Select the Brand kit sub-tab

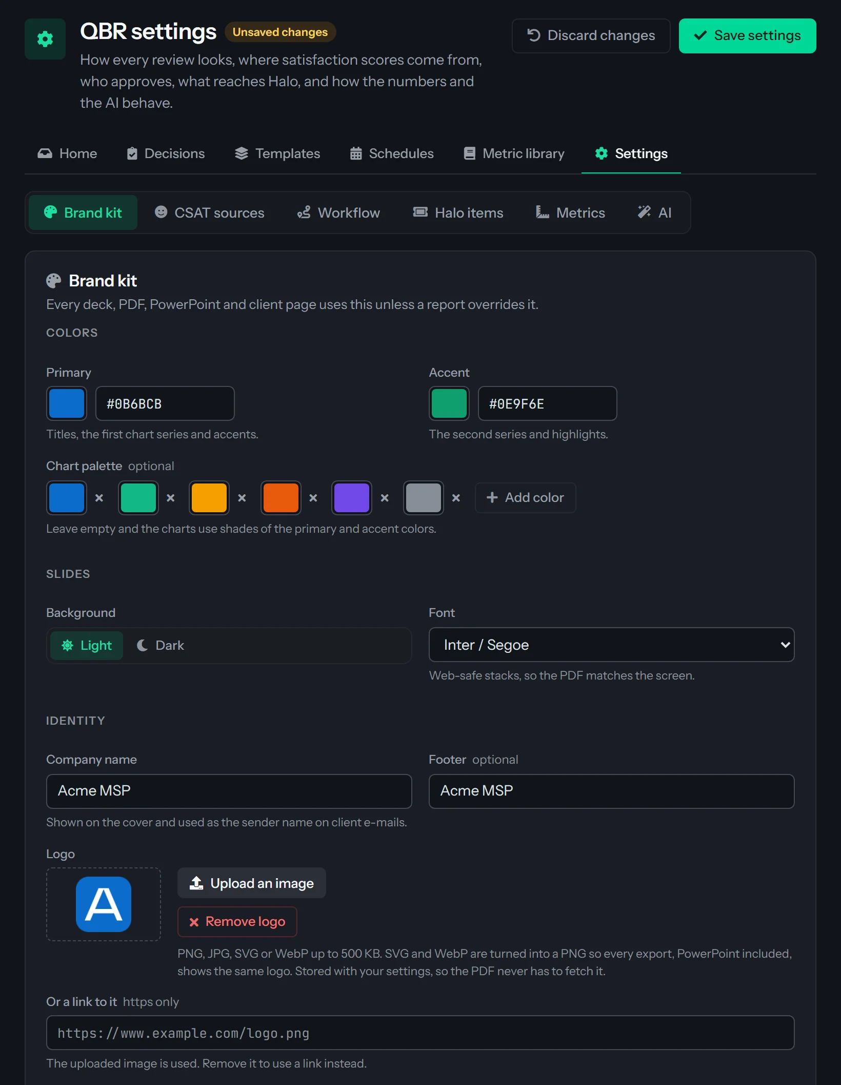pyautogui.click(x=83, y=212)
